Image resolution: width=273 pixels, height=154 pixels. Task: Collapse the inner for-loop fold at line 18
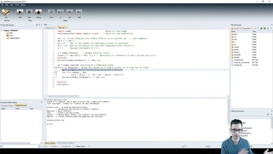(x=56, y=72)
